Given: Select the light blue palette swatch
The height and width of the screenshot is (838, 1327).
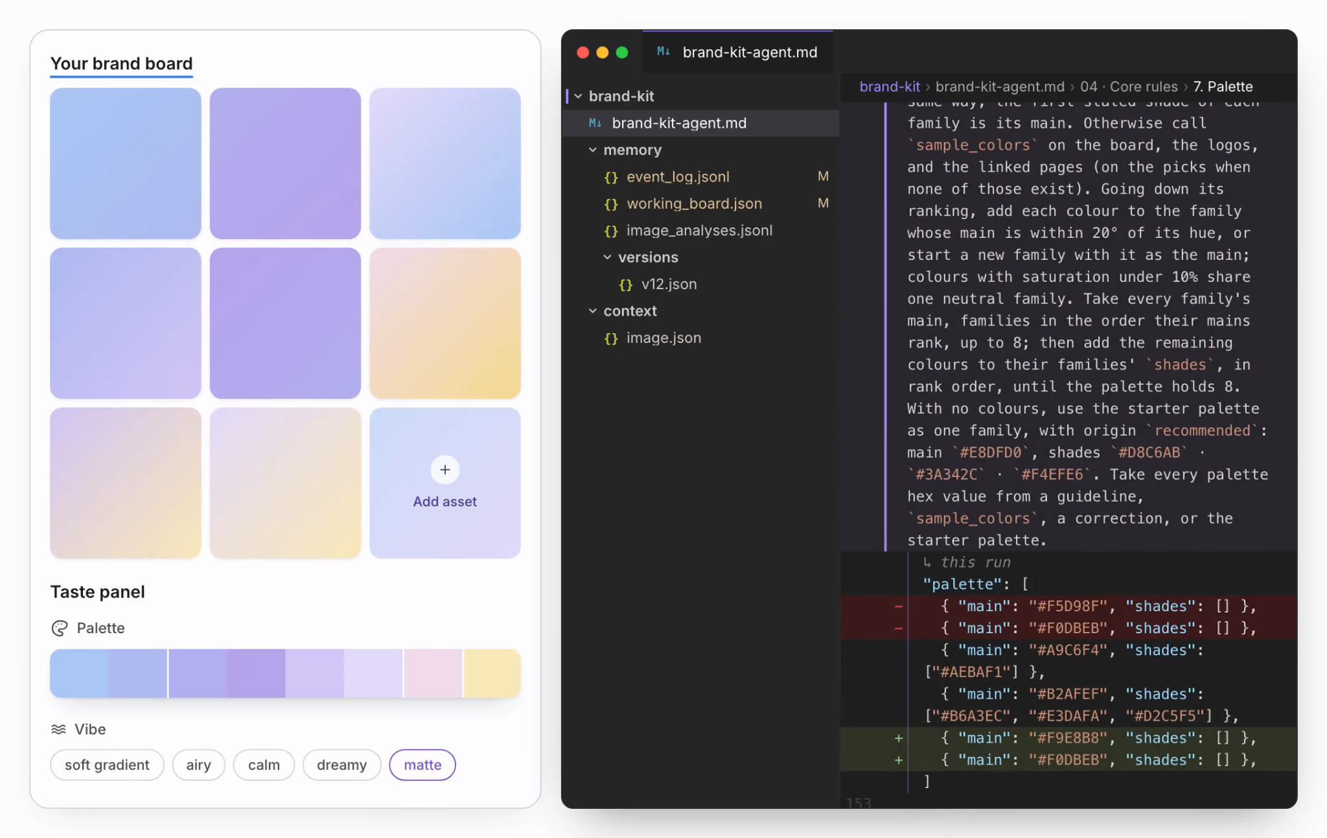Looking at the screenshot, I should tap(80, 673).
